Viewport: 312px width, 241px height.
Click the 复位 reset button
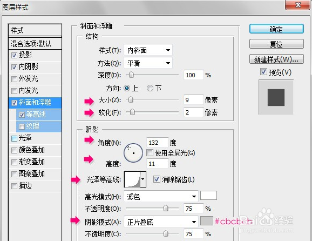(x=276, y=44)
